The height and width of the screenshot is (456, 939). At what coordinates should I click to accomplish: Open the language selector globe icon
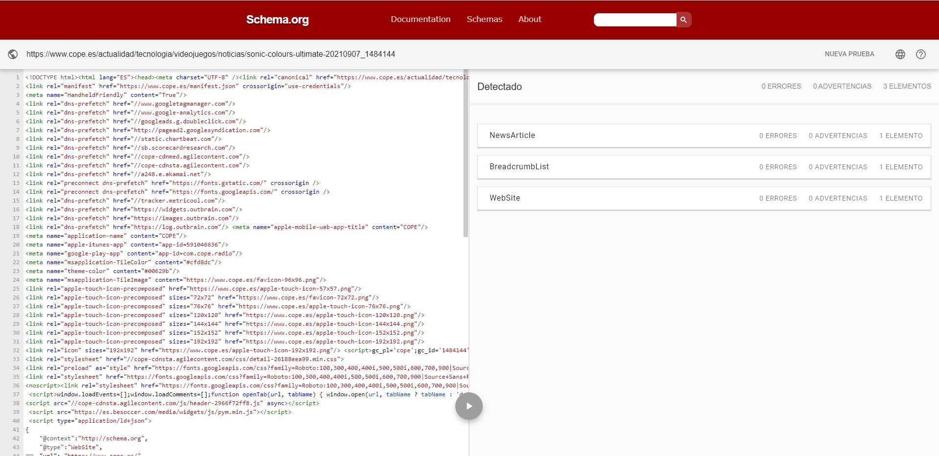click(x=900, y=54)
